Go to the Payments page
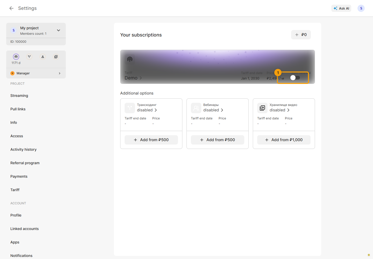Screen dimensions: 373x259 (19, 176)
